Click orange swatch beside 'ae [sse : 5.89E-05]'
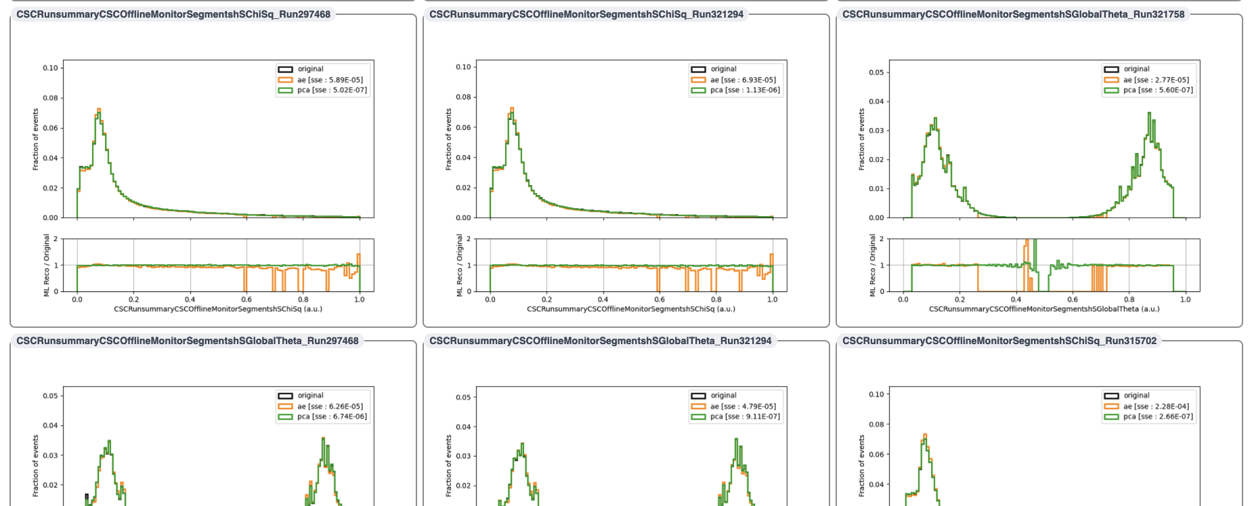This screenshot has height=506, width=1252. [285, 80]
